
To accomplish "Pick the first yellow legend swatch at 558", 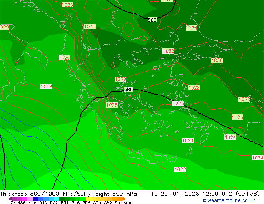I will pos(88,199).
